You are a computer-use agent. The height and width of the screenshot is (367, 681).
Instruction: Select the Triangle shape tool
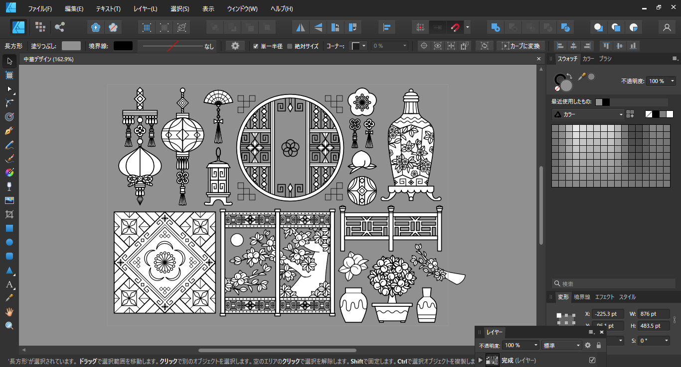(x=9, y=271)
